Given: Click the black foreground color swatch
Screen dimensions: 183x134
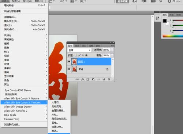Looking at the screenshot, I should 165,21.
